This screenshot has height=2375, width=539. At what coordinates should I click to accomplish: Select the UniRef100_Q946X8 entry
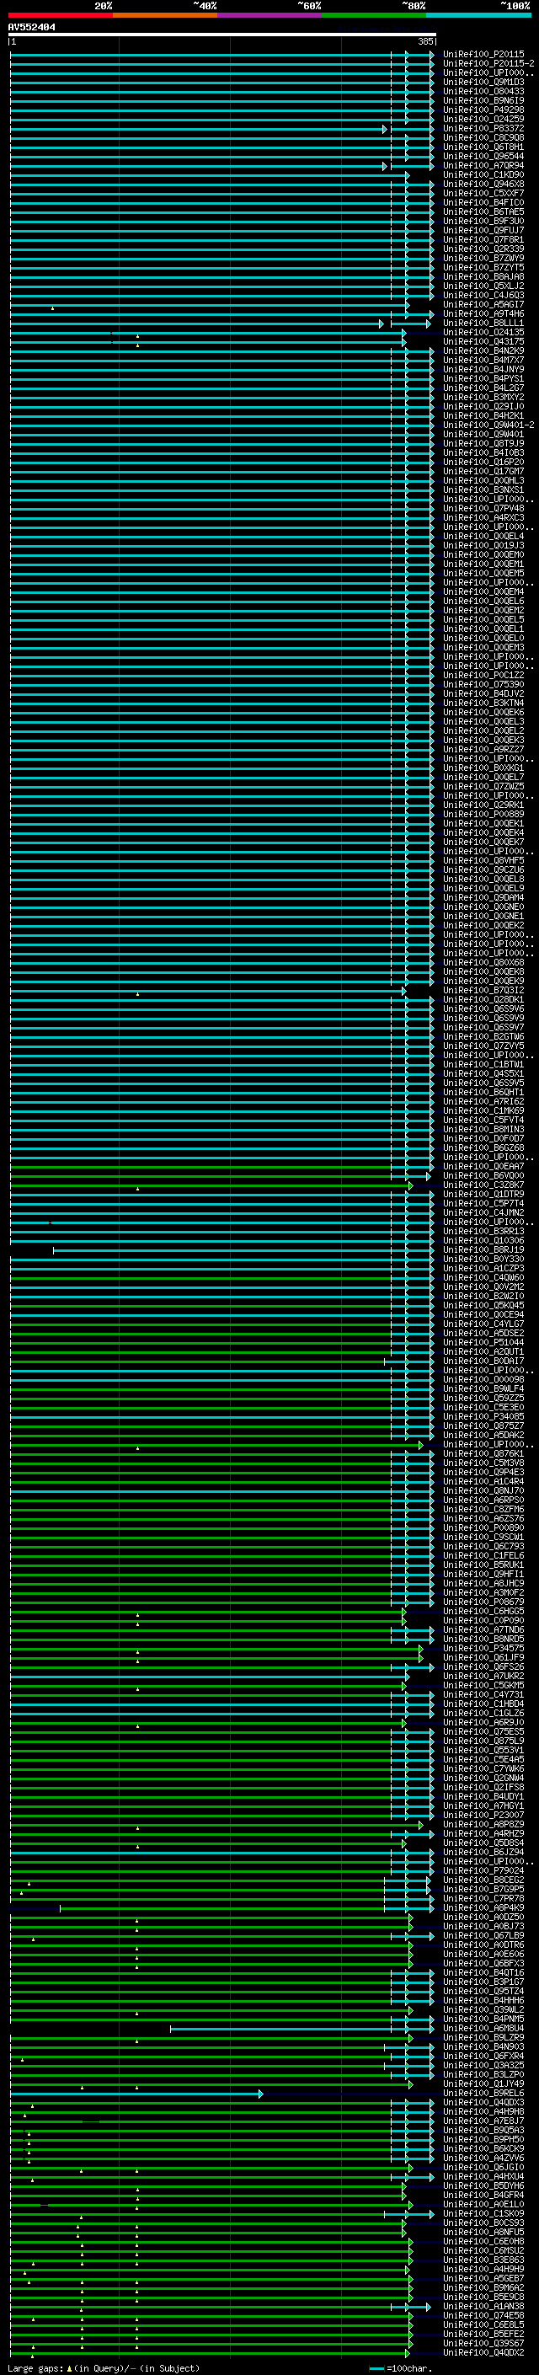tap(483, 185)
